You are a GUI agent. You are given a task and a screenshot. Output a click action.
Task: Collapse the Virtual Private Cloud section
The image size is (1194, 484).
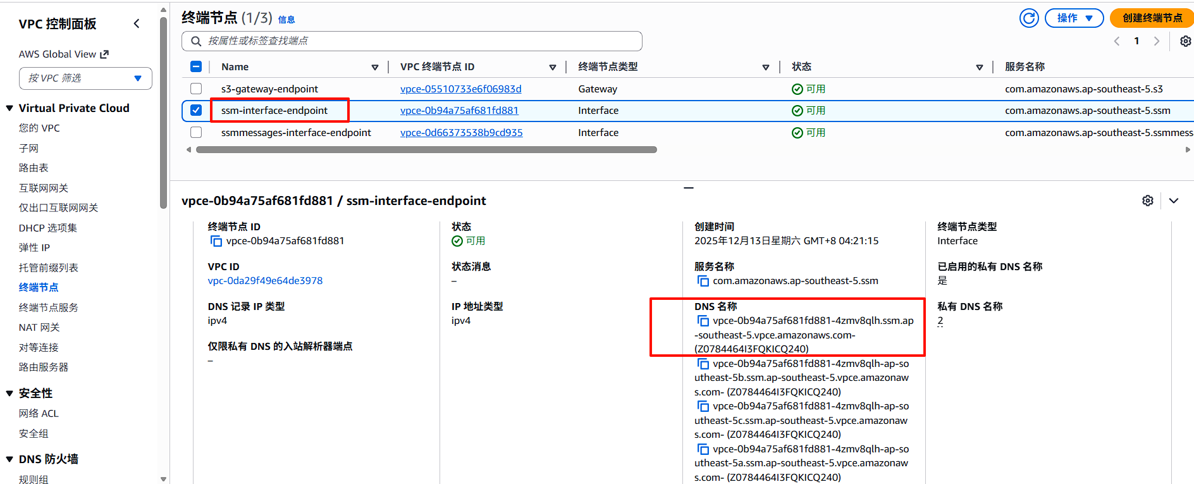click(9, 108)
